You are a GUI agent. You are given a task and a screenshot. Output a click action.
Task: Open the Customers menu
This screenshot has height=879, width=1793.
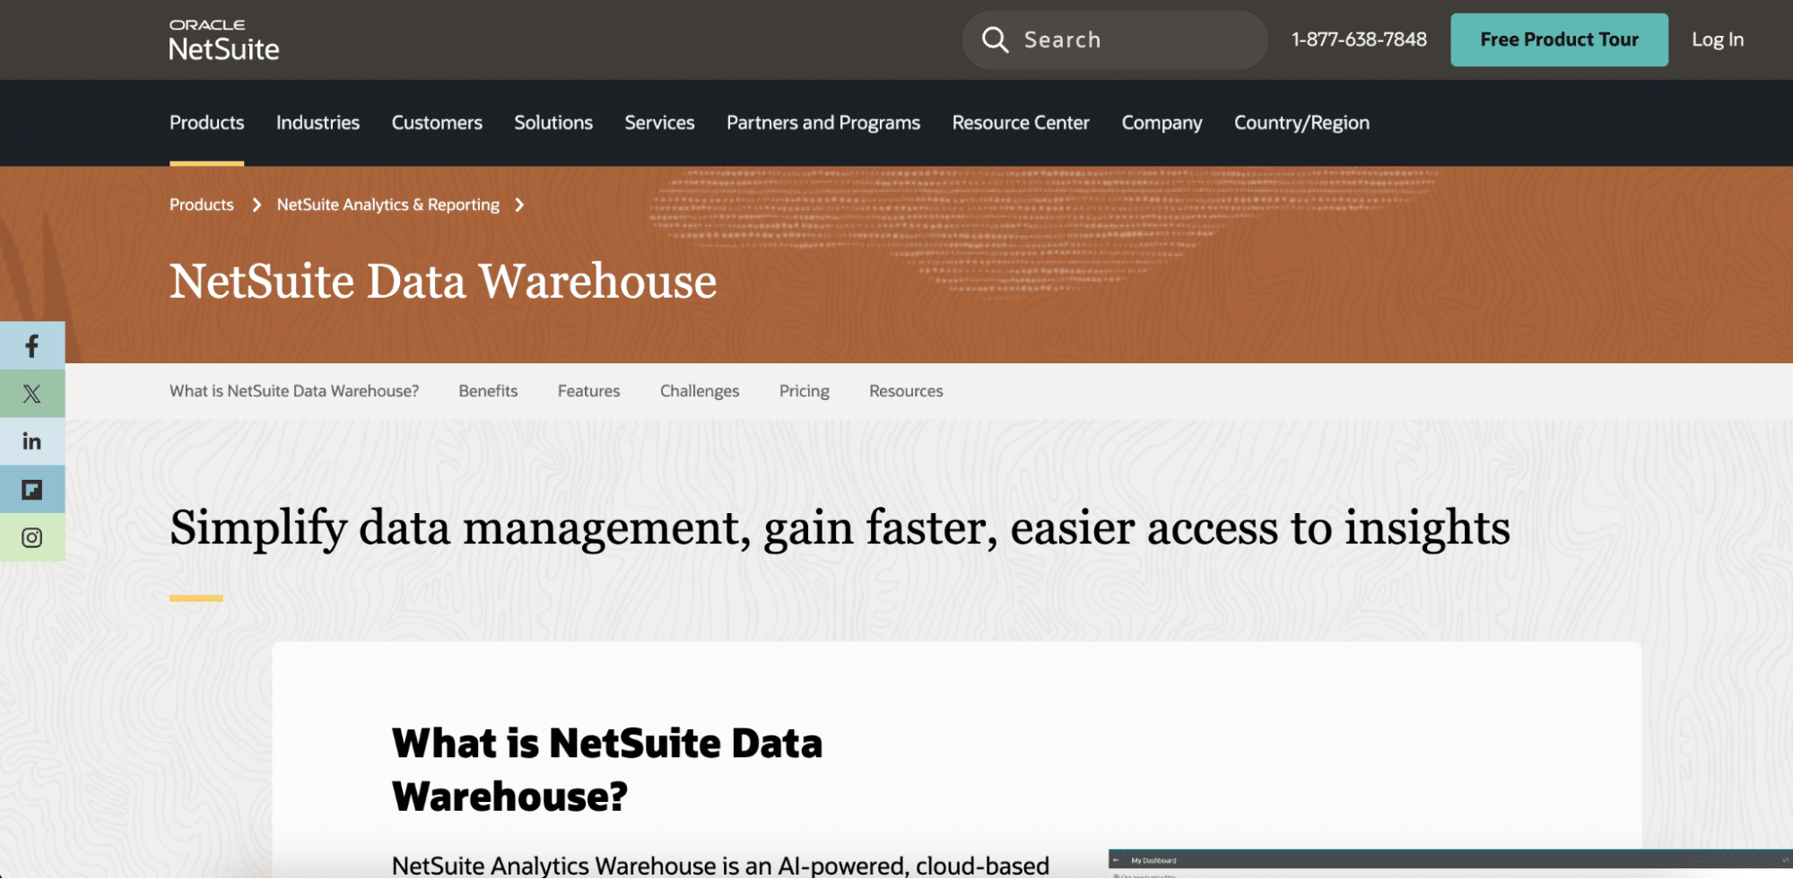[437, 123]
